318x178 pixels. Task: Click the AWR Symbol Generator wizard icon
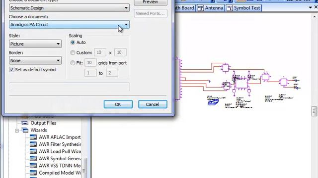click(33, 159)
